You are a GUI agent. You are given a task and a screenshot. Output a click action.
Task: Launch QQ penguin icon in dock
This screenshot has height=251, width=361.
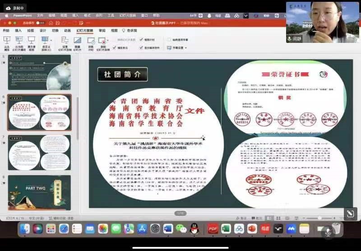pos(194,229)
